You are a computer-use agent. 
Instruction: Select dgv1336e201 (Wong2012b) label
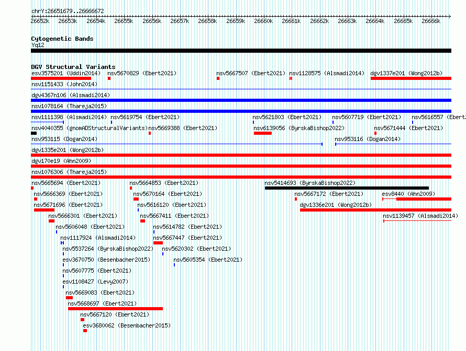336,205
